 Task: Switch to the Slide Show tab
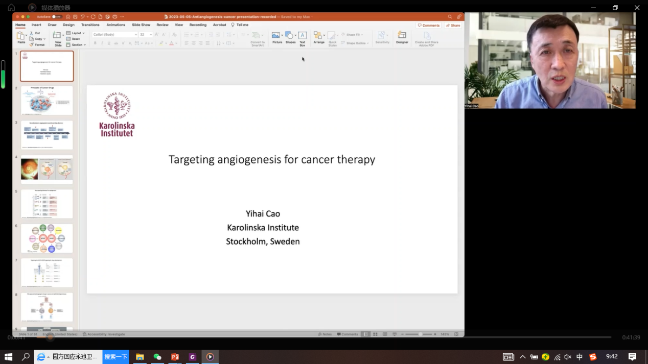click(x=141, y=25)
